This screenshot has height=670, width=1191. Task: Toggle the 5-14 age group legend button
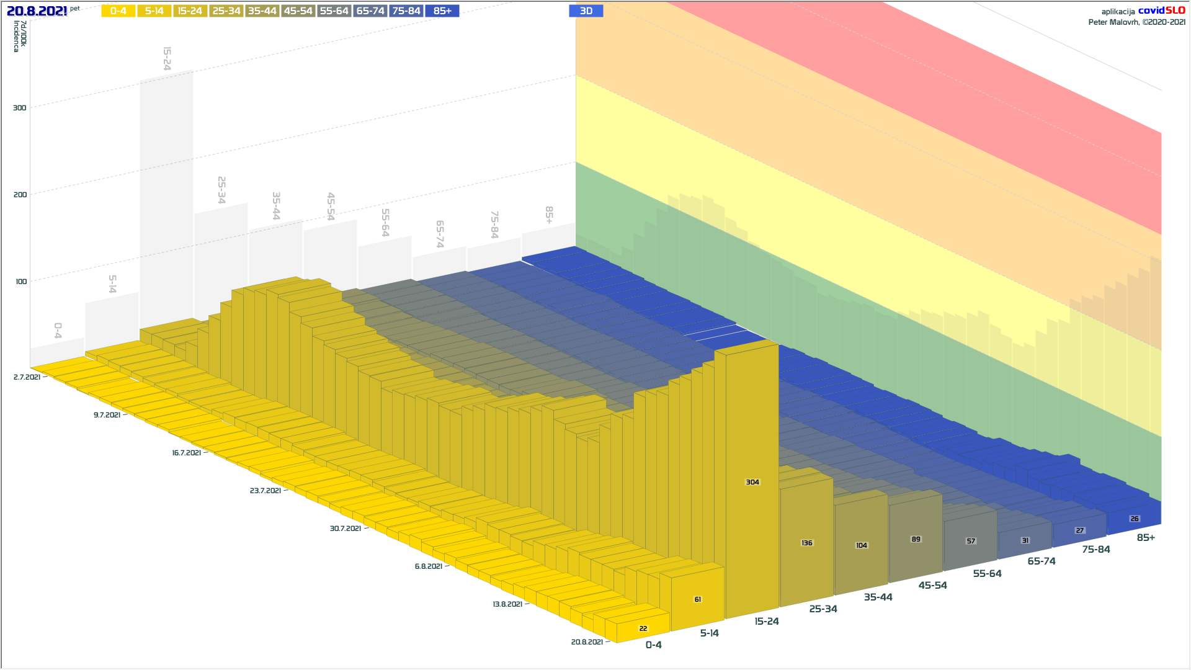coord(154,11)
